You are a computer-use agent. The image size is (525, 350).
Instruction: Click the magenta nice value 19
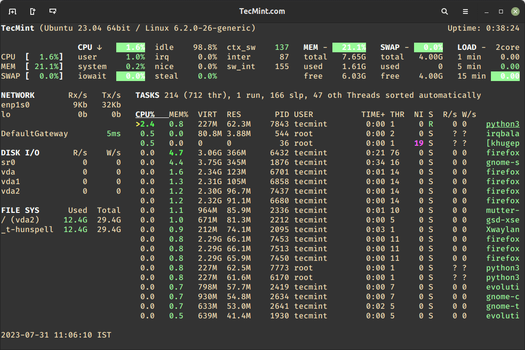pos(418,143)
